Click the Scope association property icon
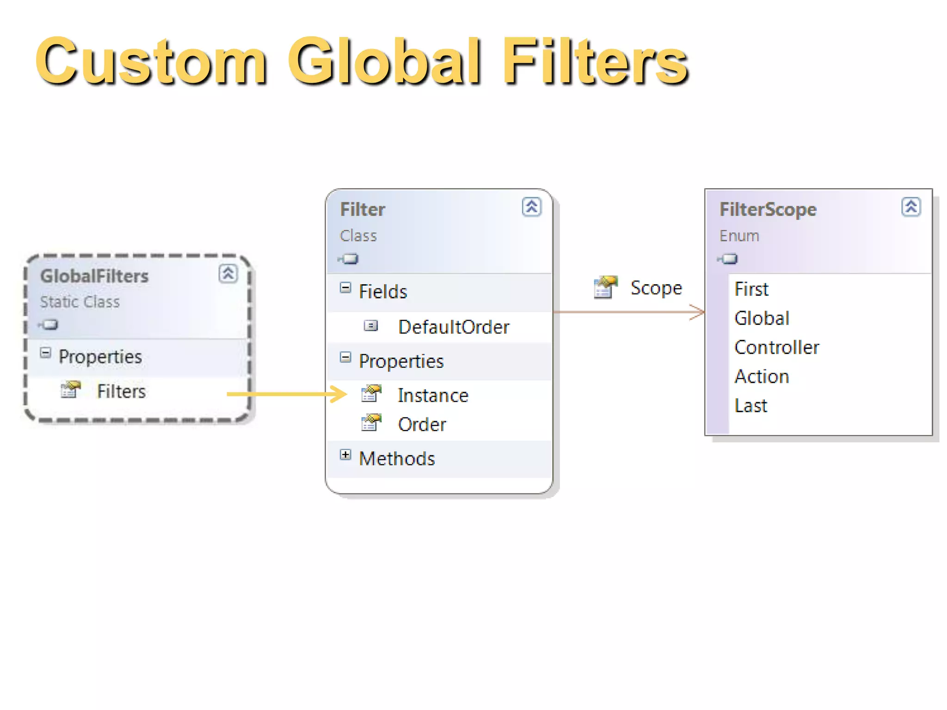This screenshot has height=710, width=947. (606, 288)
